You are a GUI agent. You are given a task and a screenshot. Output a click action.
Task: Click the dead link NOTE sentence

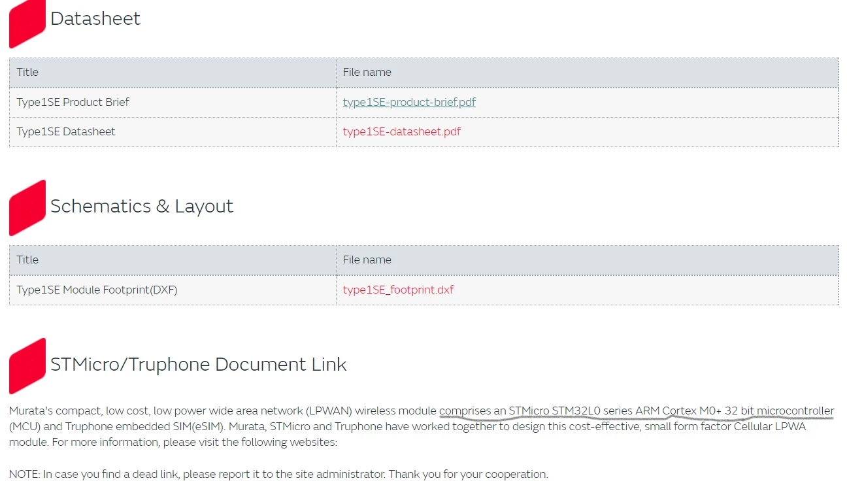tap(278, 474)
